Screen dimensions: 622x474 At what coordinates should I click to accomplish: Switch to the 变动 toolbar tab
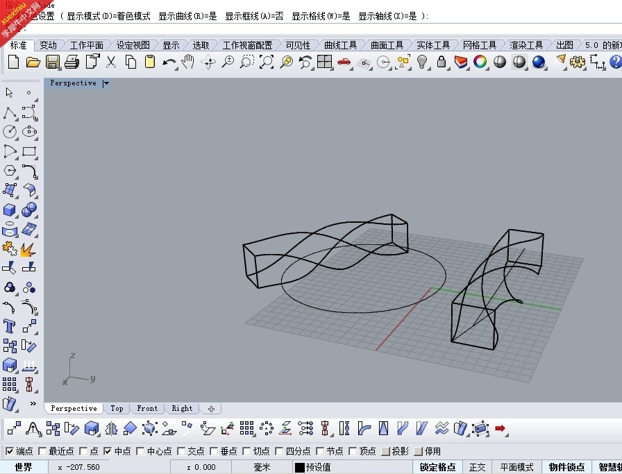[48, 45]
